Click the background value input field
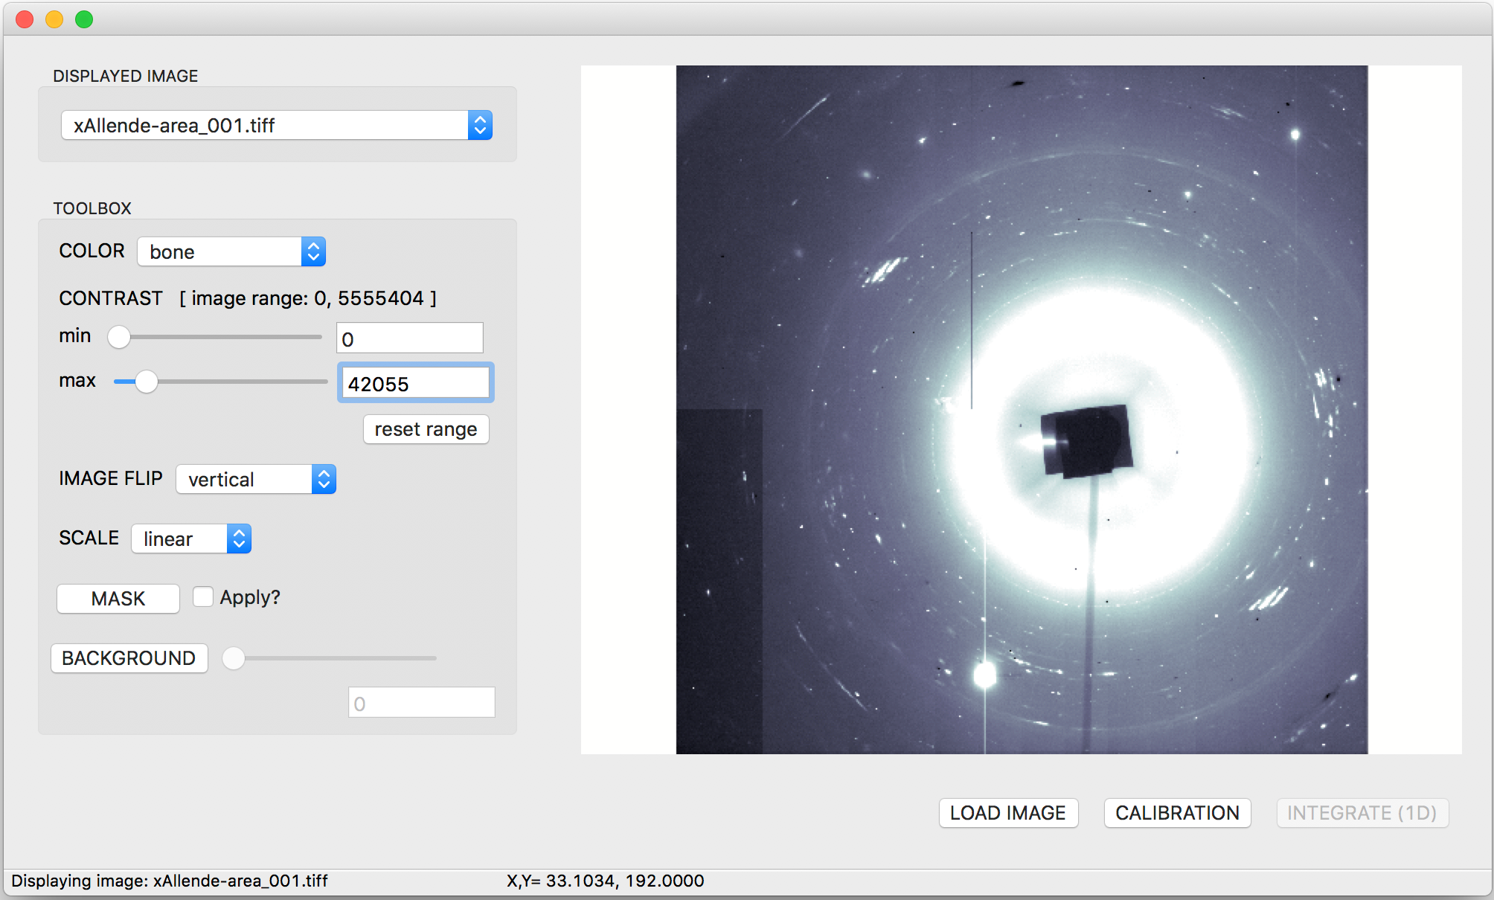This screenshot has height=900, width=1494. (421, 703)
